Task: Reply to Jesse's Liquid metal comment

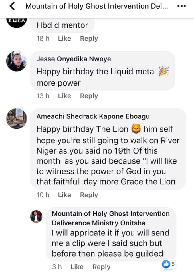Action: tap(89, 96)
